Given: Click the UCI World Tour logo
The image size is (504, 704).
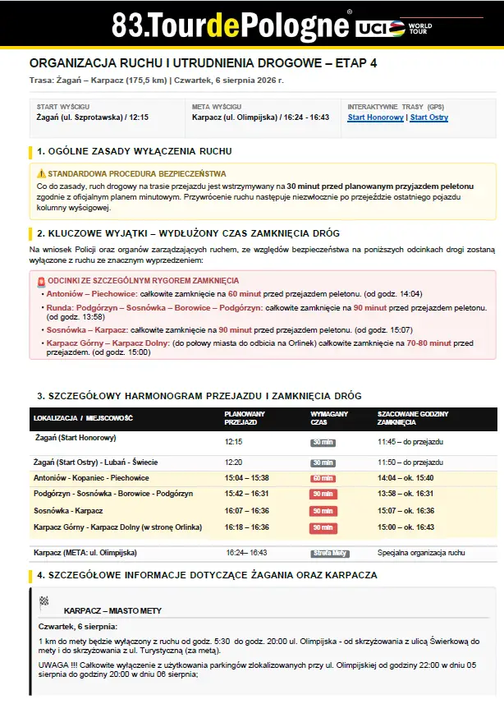Looking at the screenshot, I should (394, 28).
